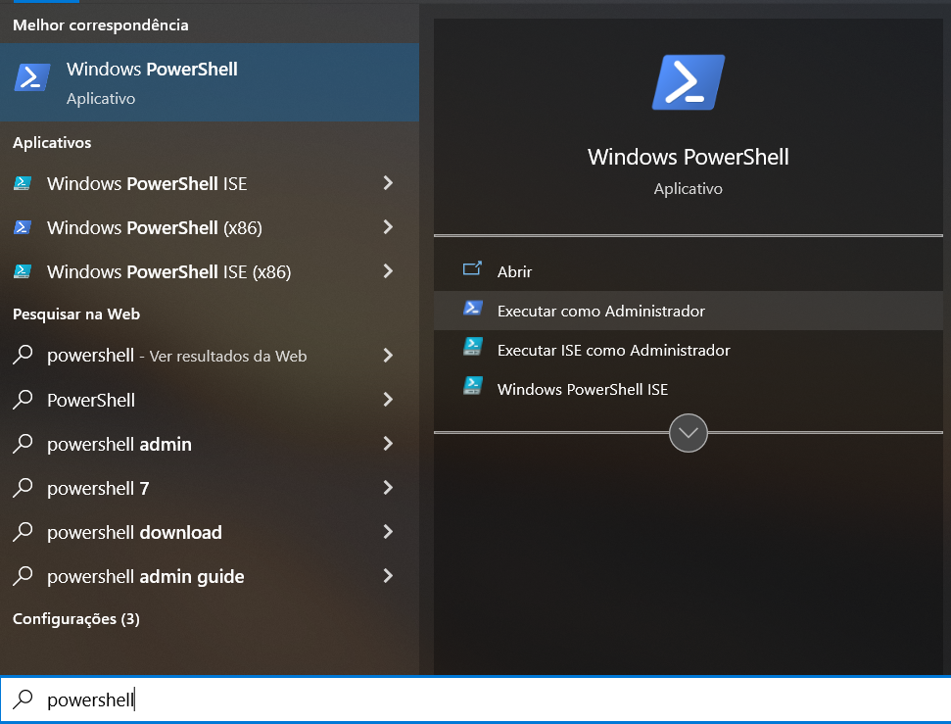Expand more actions with the down-arrow circle
Viewport: 951px width, 724px height.
pyautogui.click(x=689, y=433)
